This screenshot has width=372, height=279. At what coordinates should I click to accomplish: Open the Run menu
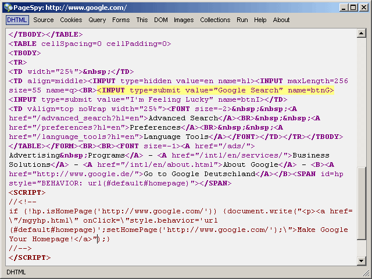(242, 20)
